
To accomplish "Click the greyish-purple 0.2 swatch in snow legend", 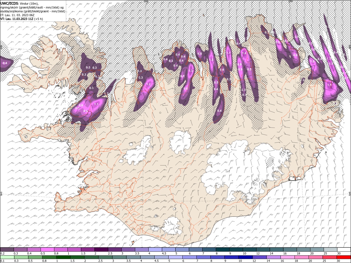I will 7,250.
